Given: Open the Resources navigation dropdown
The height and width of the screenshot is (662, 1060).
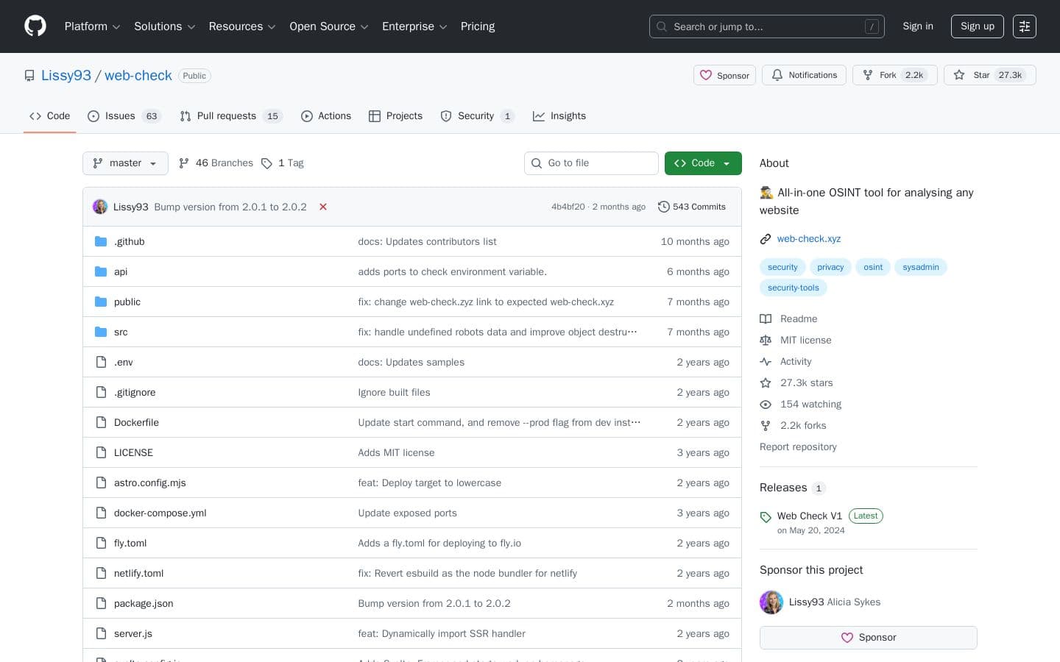Looking at the screenshot, I should pos(242,26).
